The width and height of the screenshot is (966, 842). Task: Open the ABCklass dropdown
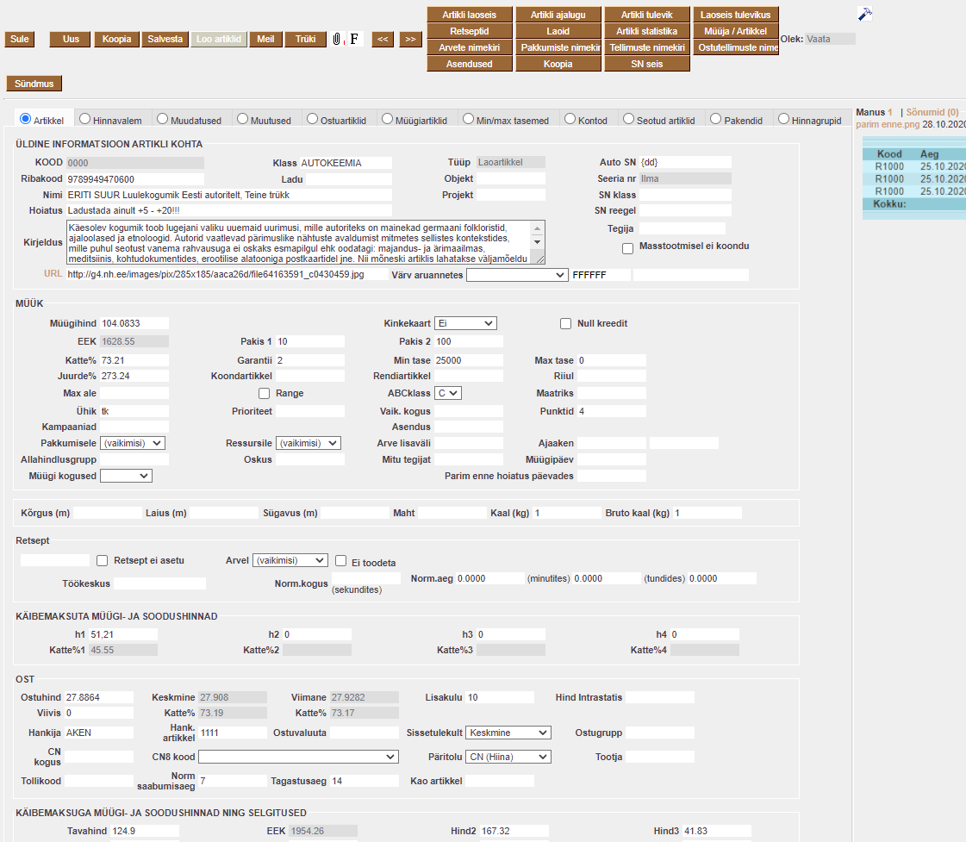(x=448, y=393)
